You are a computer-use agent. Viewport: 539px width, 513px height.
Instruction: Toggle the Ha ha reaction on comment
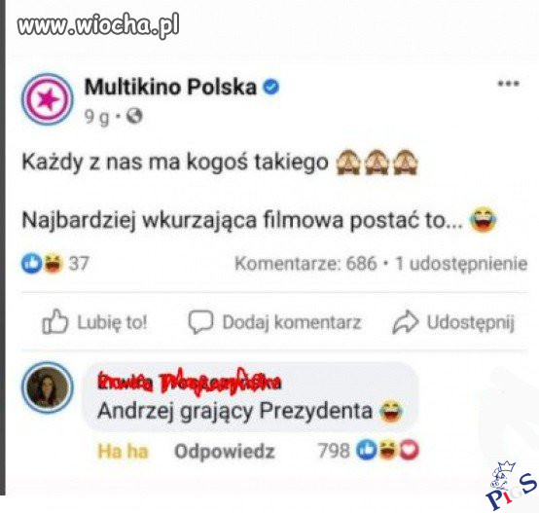pos(123,451)
